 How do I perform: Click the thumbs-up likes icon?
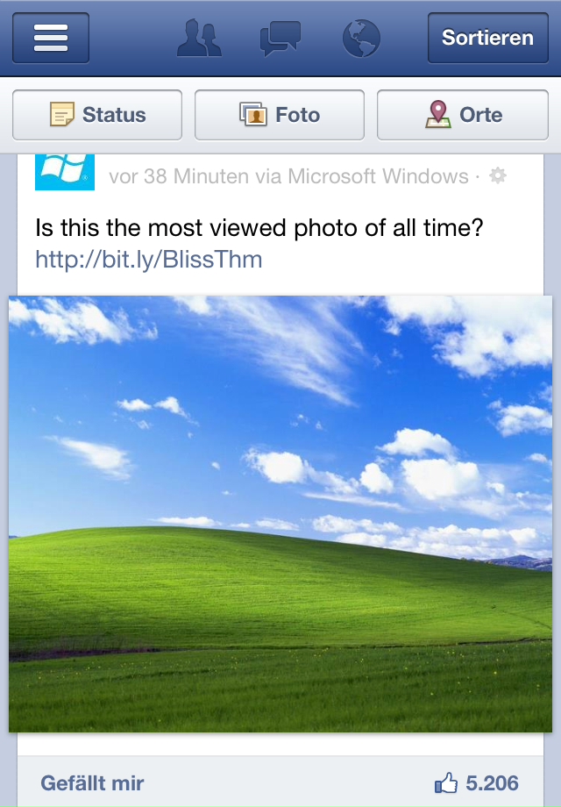(x=446, y=782)
